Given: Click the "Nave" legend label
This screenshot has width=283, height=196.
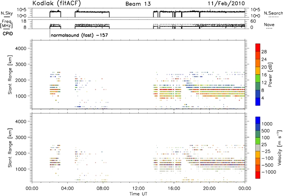Looking at the screenshot, I should (x=269, y=24).
